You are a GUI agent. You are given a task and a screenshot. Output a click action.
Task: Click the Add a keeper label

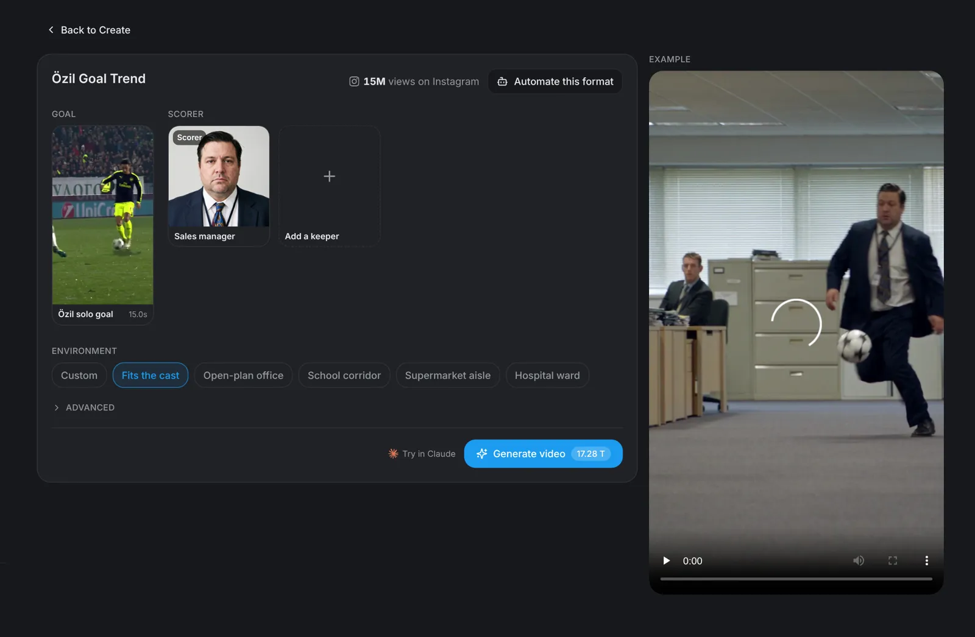(x=312, y=236)
